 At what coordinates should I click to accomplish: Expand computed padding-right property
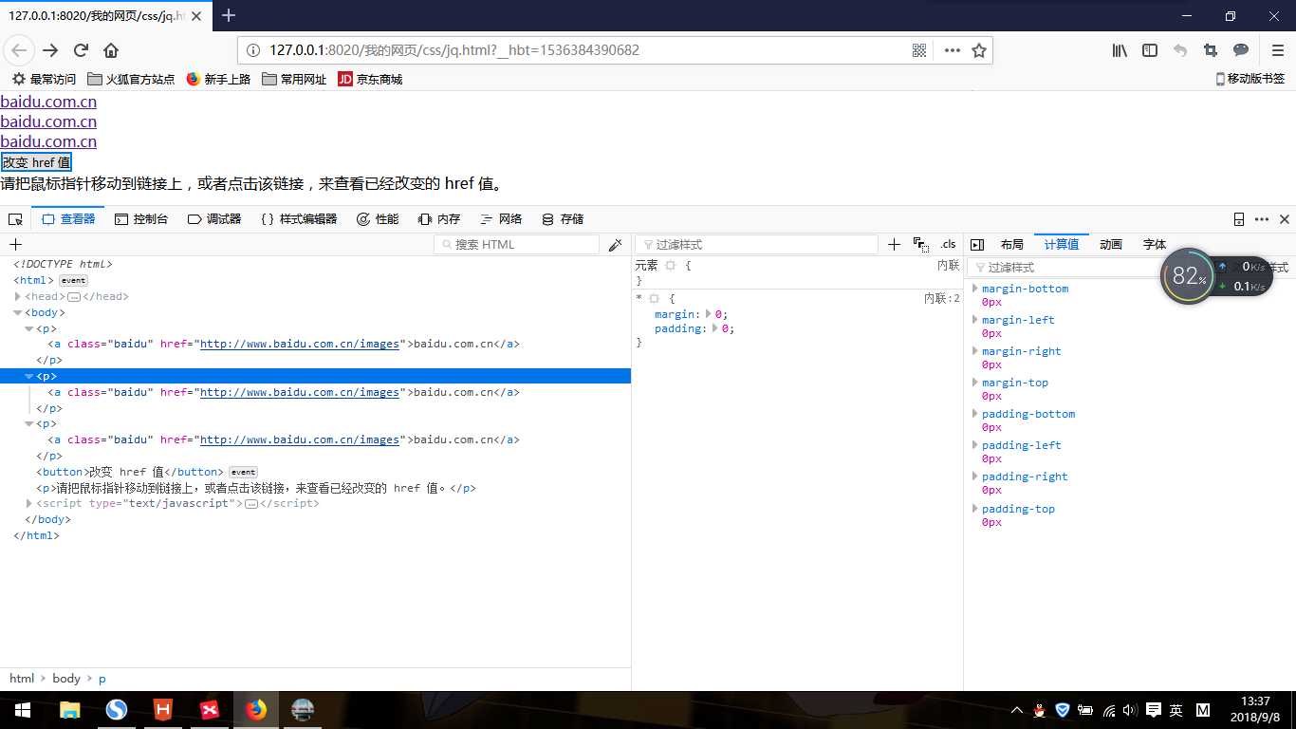tap(974, 477)
